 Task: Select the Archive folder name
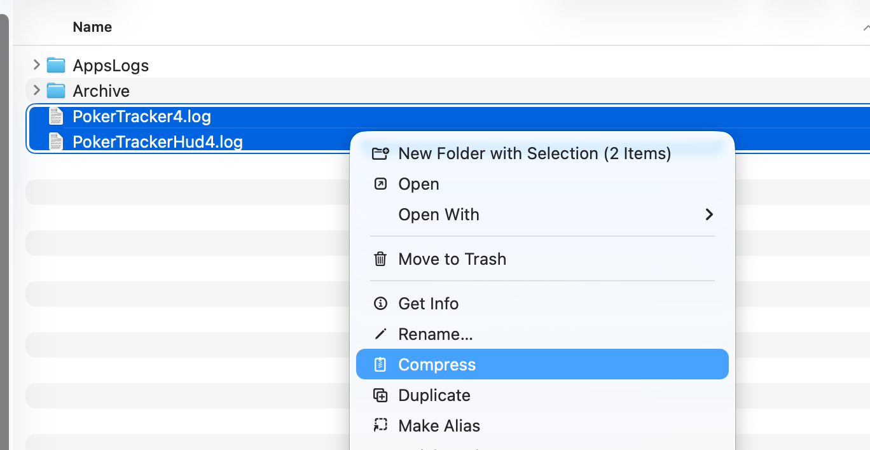point(101,91)
